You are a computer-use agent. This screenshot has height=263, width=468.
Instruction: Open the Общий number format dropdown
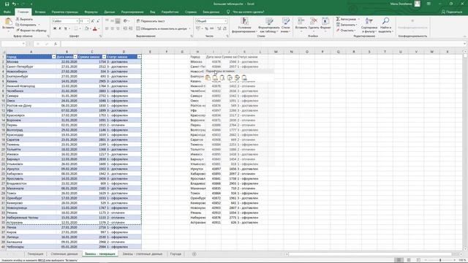(x=225, y=21)
